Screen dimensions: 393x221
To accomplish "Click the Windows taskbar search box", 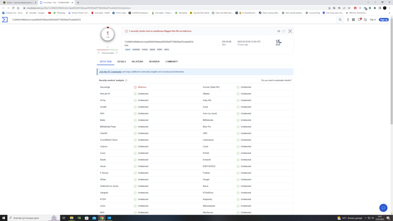I will click(31, 218).
